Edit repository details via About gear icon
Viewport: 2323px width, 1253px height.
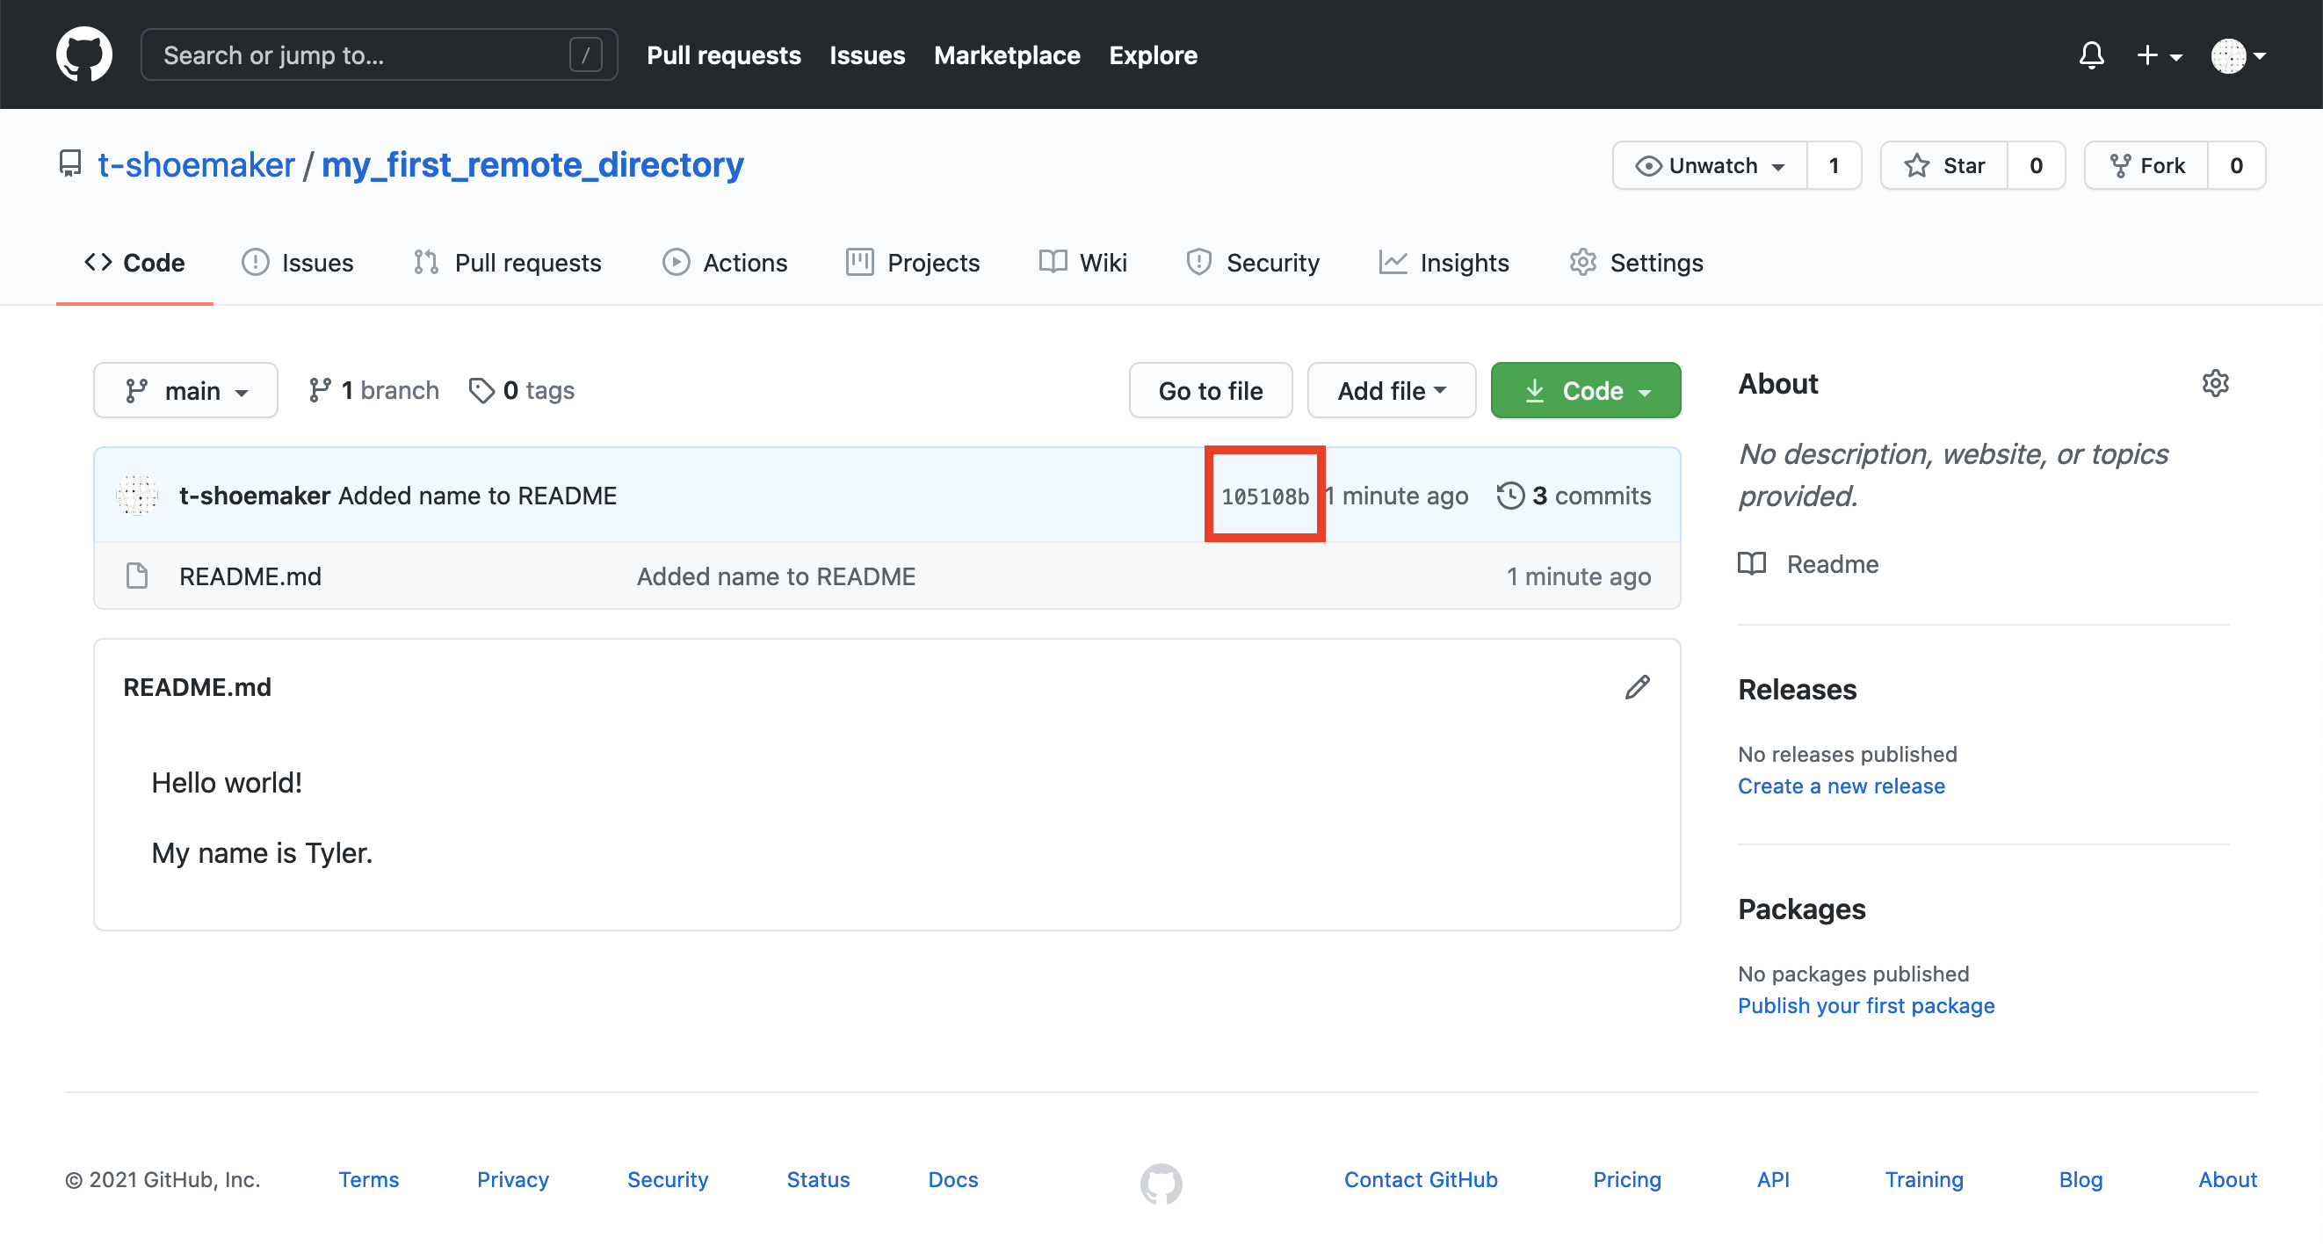click(2215, 383)
